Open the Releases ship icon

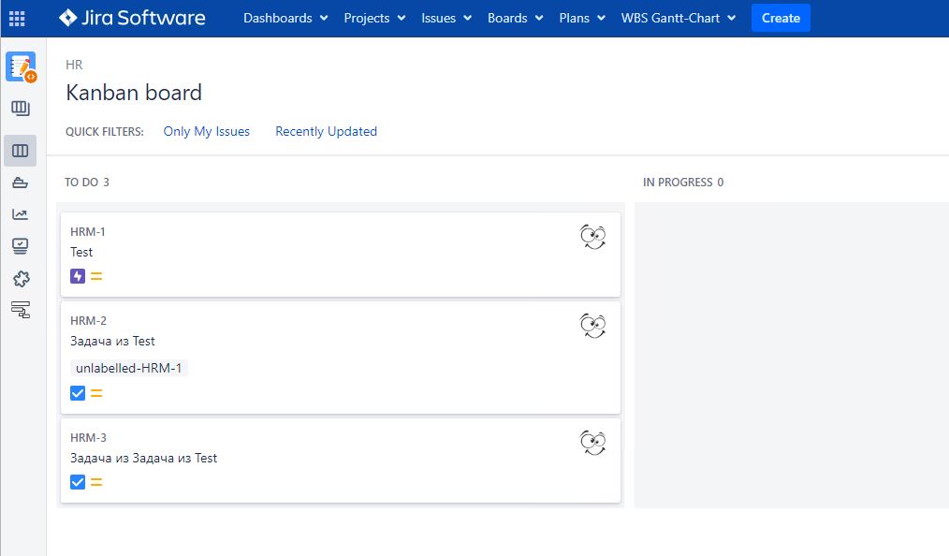click(x=20, y=183)
